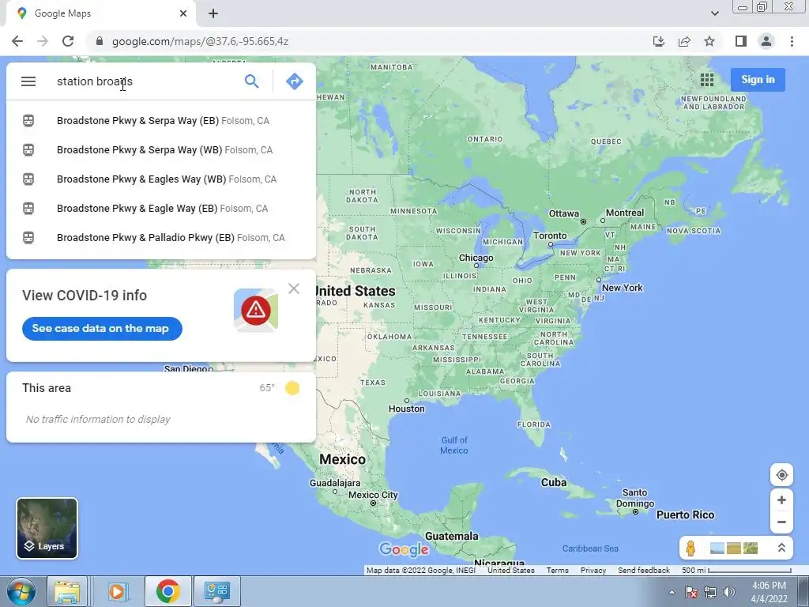Open File Explorer from the taskbar

pyautogui.click(x=66, y=591)
